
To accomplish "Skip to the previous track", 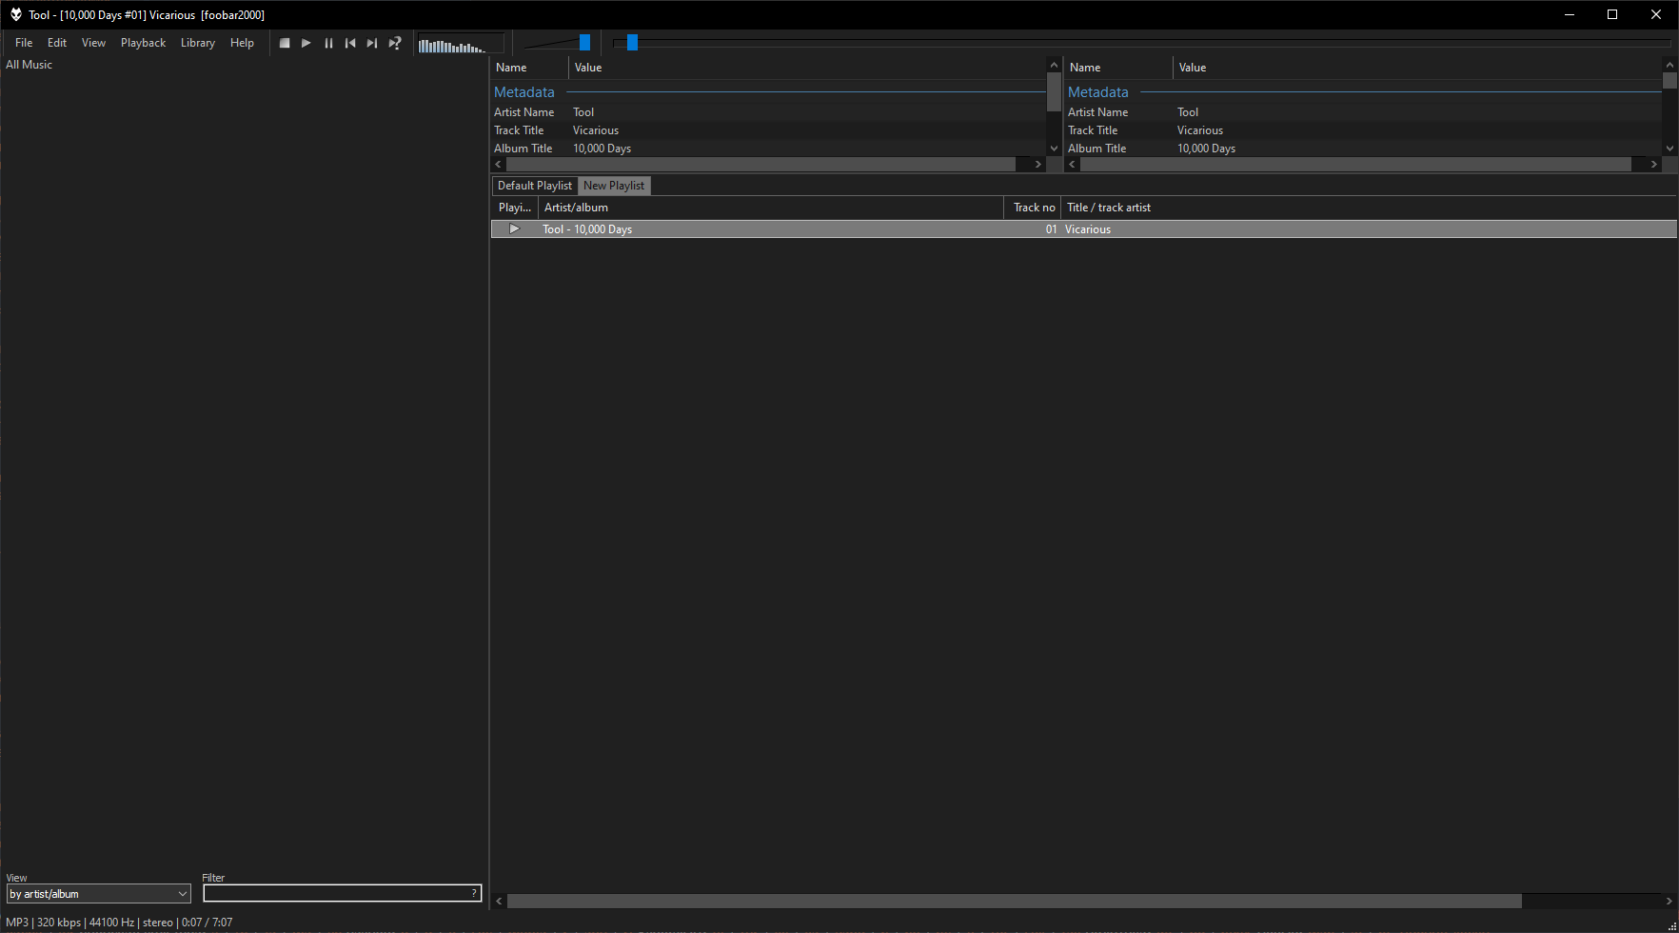I will [x=350, y=43].
